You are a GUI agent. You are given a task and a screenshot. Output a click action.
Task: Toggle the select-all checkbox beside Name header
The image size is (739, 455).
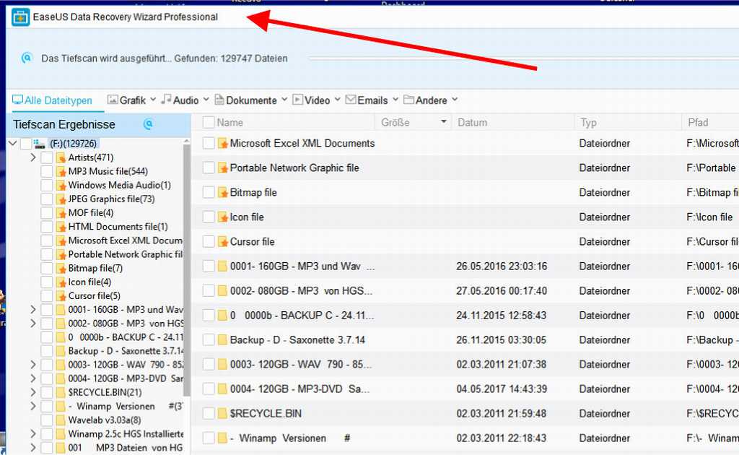(209, 123)
